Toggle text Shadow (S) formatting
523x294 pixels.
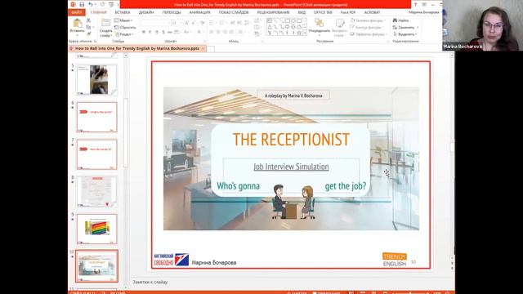coord(163,32)
